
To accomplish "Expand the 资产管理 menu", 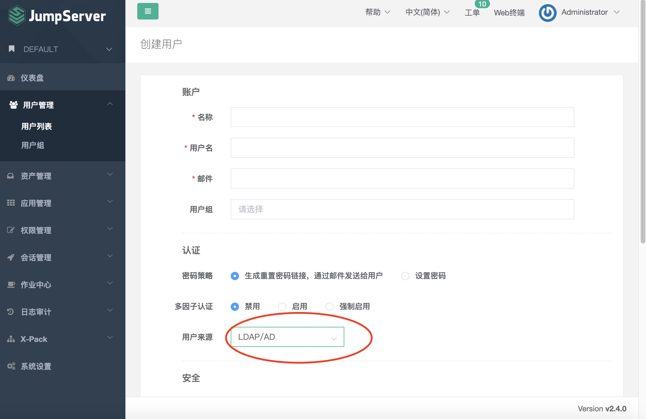I will [63, 176].
